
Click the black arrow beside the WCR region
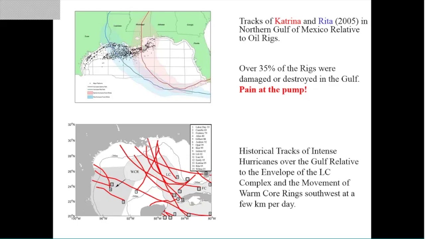click(121, 183)
